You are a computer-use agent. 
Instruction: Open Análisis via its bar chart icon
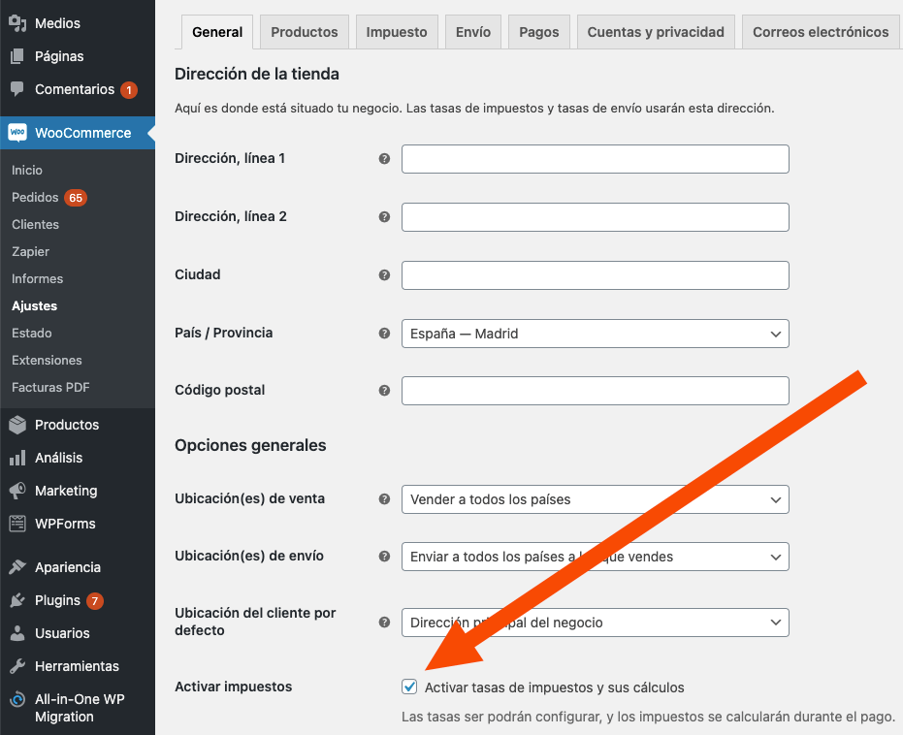click(x=17, y=458)
